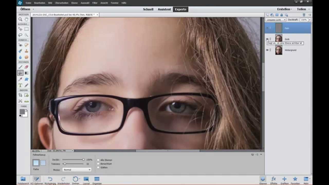Swap foreground and background colors

[26, 110]
